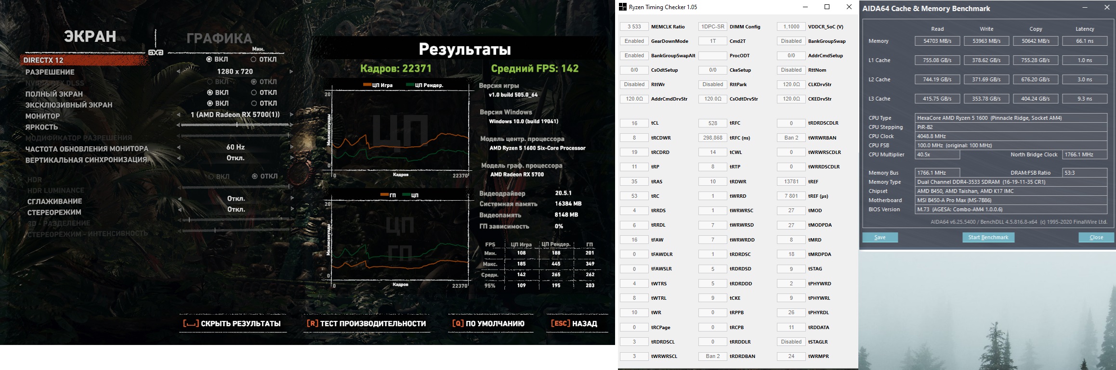Viewport: 1116px width, 370px height.
Task: Click the Memory Read value 54703 MB/s
Action: [937, 41]
